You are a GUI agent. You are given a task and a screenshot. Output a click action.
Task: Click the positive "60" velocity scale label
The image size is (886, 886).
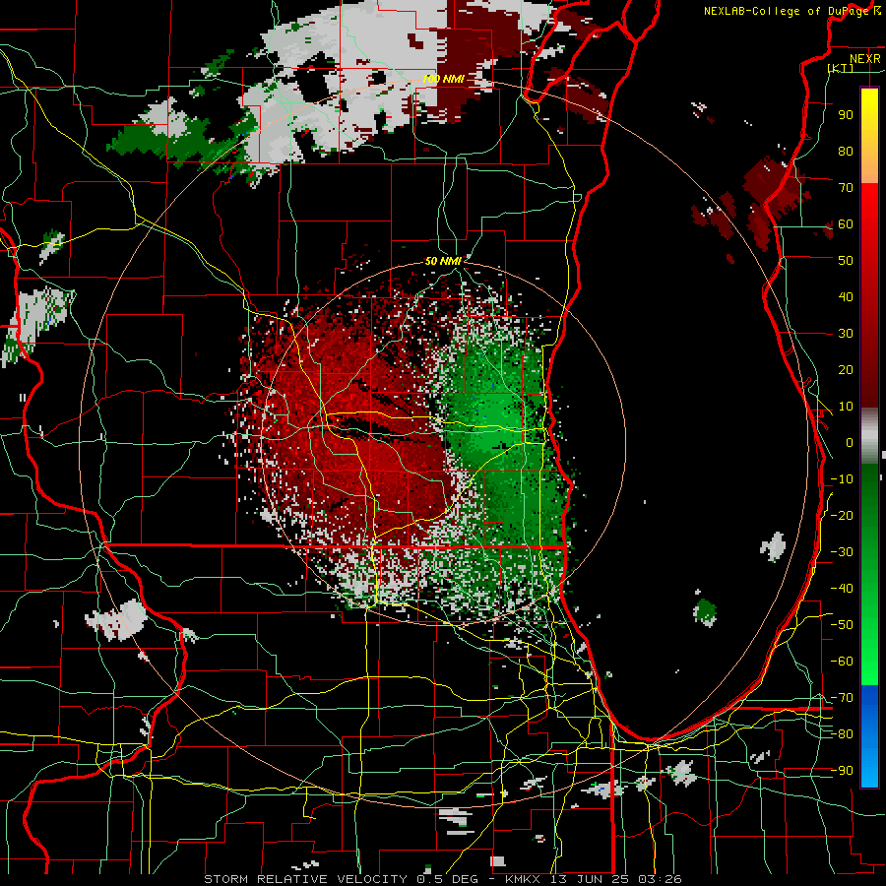pyautogui.click(x=846, y=223)
